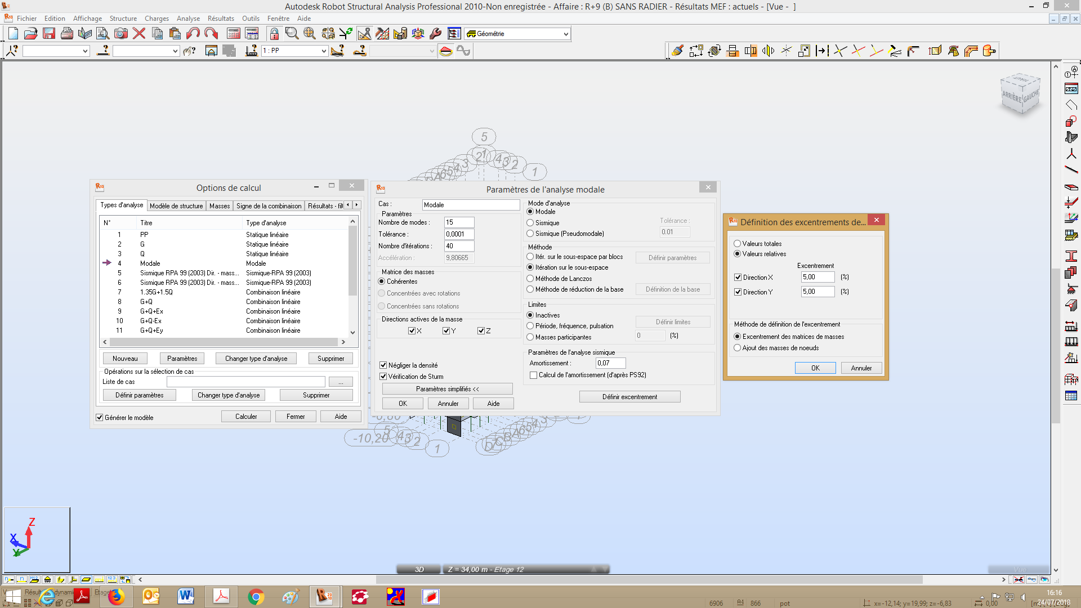Select the Méthode de Lanczos option
The height and width of the screenshot is (608, 1081).
pyautogui.click(x=530, y=279)
